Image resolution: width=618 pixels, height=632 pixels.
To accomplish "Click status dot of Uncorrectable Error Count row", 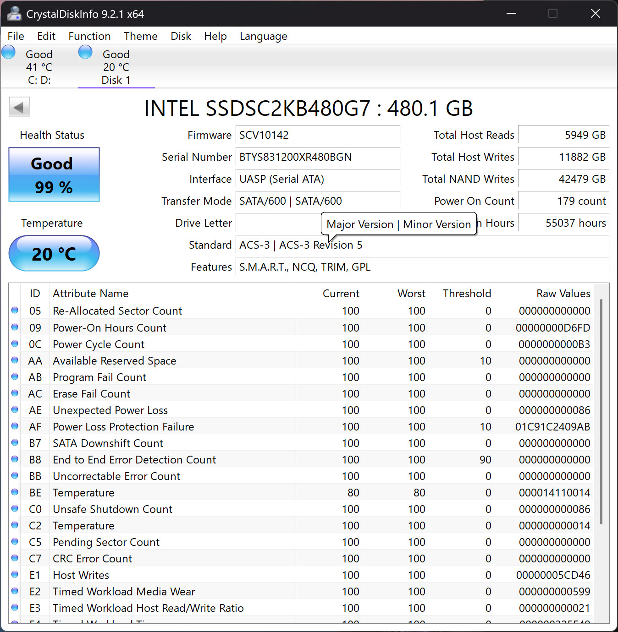I will tap(15, 476).
